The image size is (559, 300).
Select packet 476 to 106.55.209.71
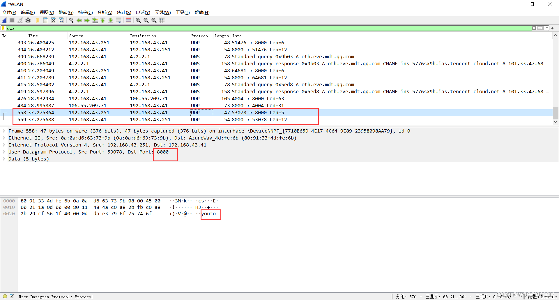click(x=276, y=99)
